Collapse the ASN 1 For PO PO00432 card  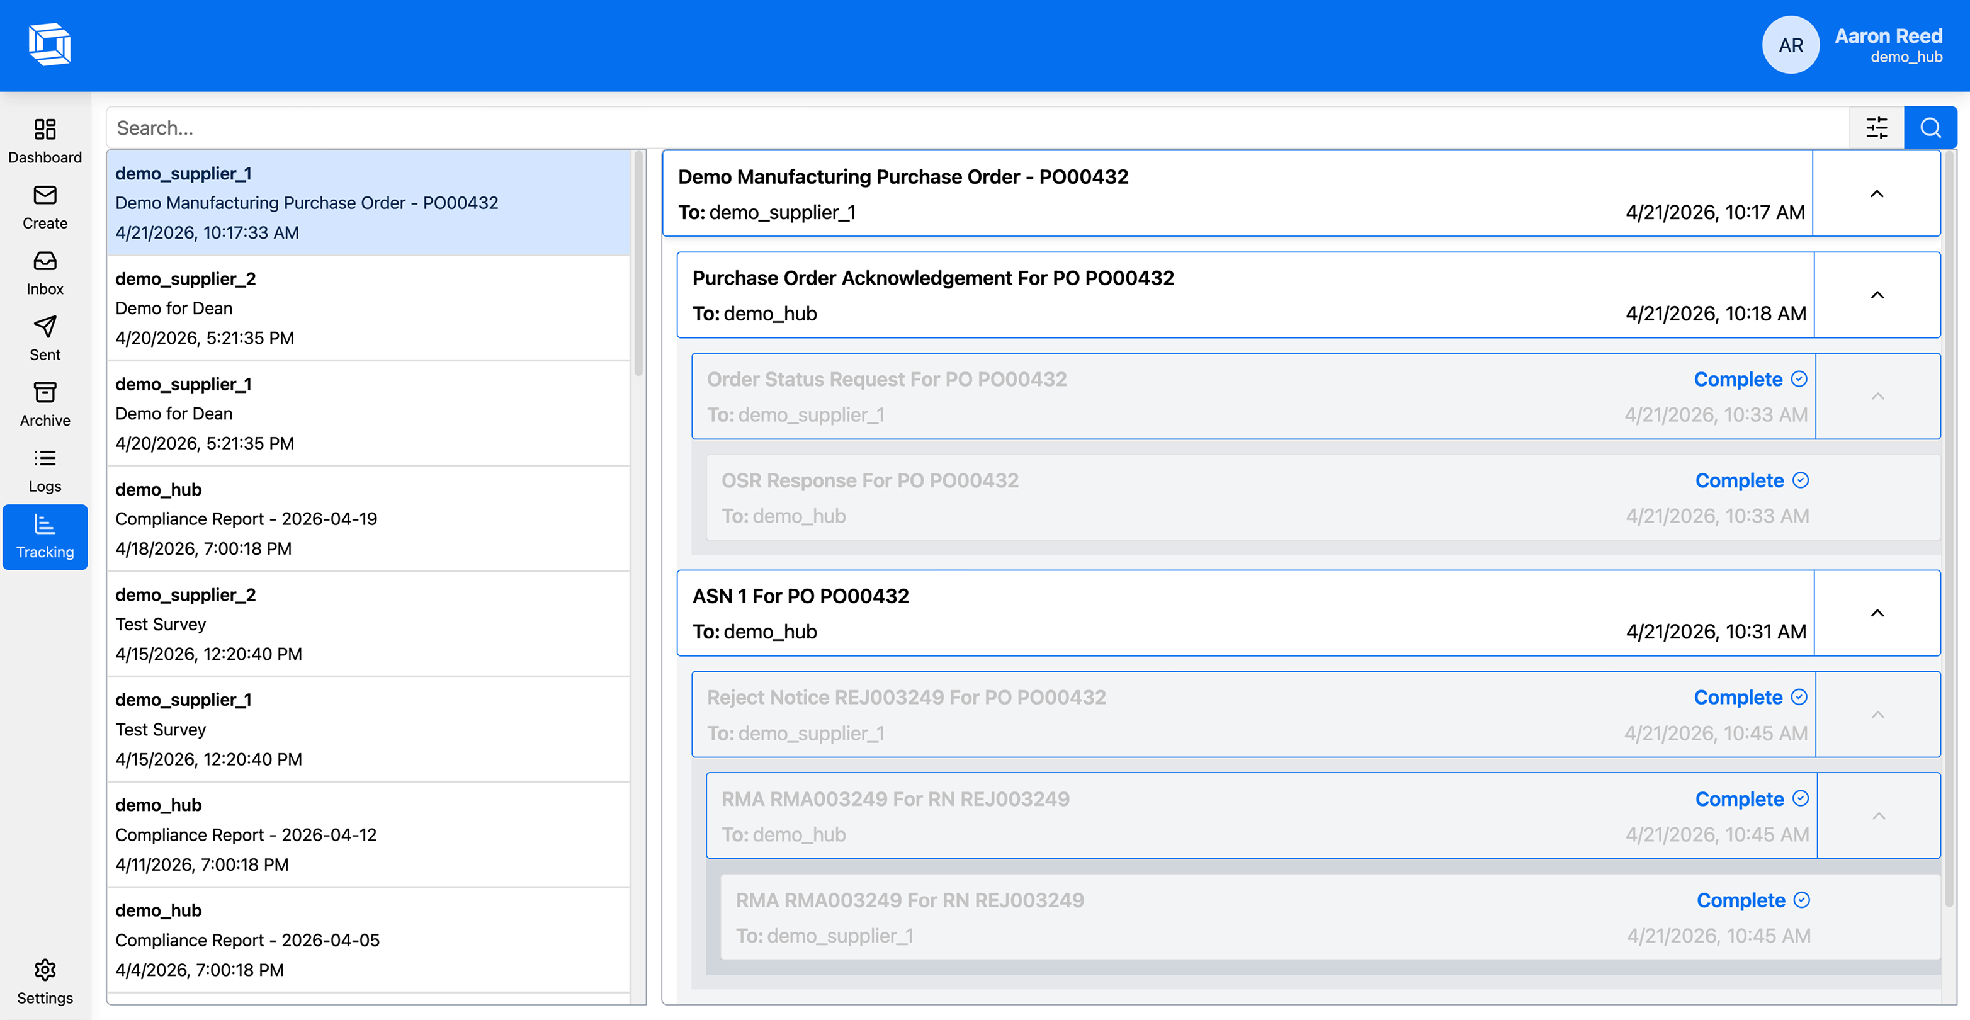tap(1877, 614)
